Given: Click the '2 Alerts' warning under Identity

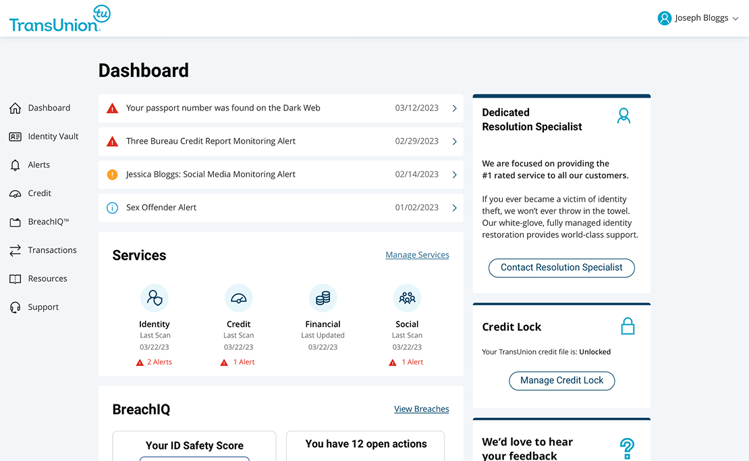Looking at the screenshot, I should 154,362.
